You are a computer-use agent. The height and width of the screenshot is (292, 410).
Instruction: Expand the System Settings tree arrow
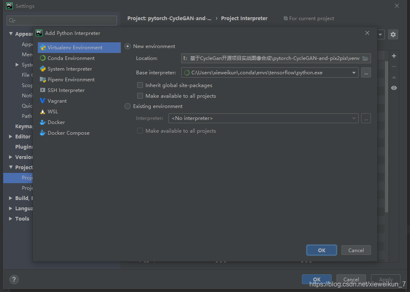(x=17, y=64)
